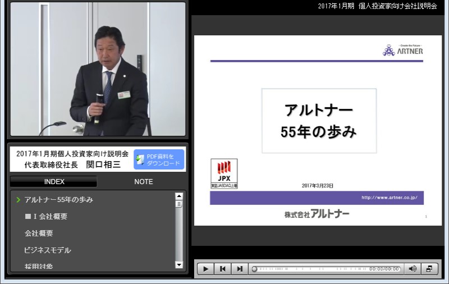This screenshot has width=449, height=284.
Task: Click the JPX listing logo
Action: 224,173
